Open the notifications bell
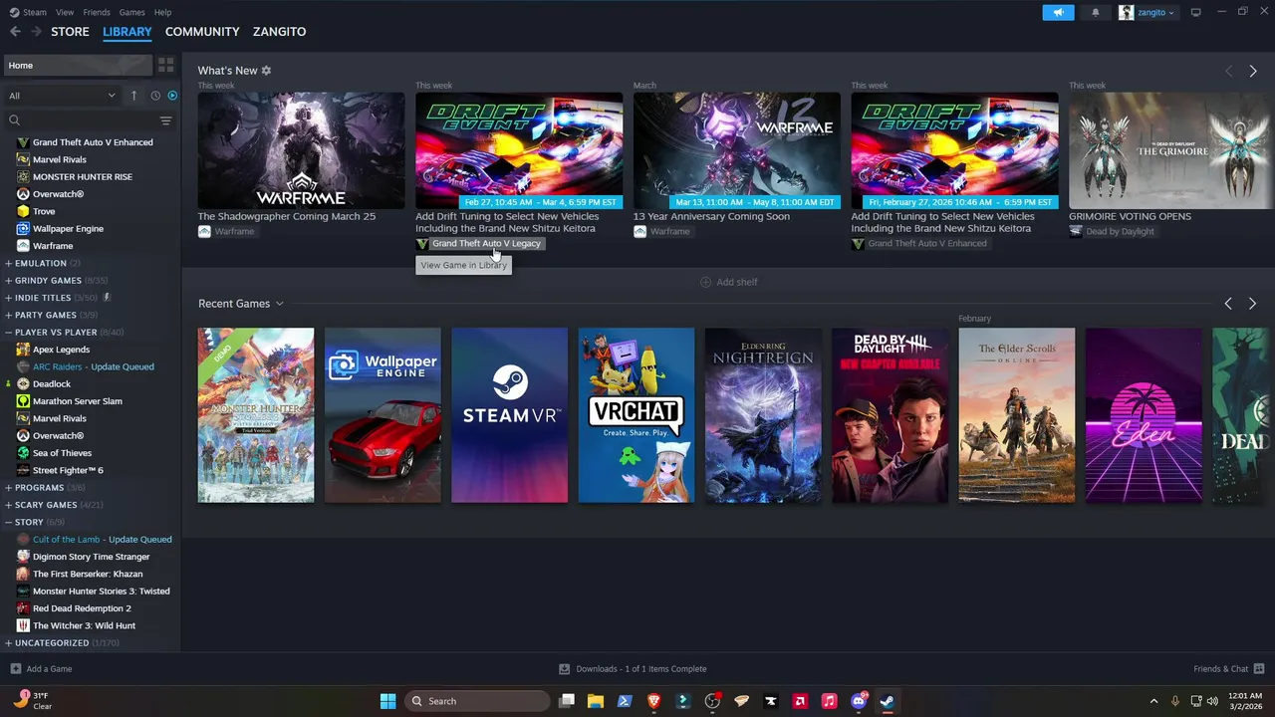 pyautogui.click(x=1096, y=12)
